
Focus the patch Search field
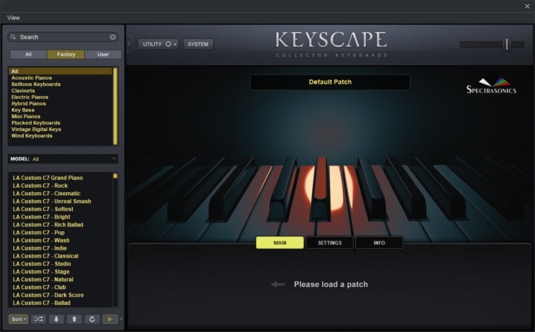coord(63,37)
